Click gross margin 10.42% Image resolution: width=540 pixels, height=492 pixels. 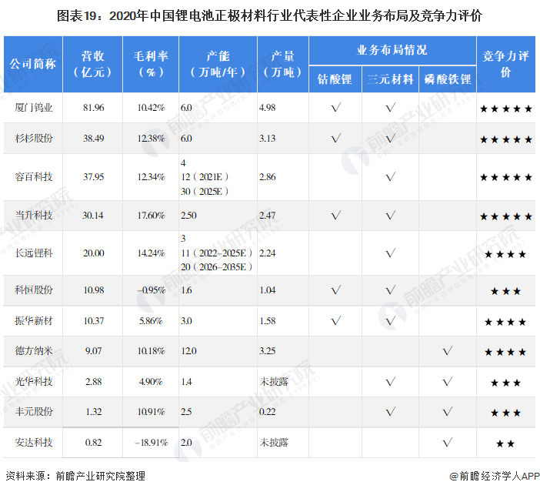point(151,108)
